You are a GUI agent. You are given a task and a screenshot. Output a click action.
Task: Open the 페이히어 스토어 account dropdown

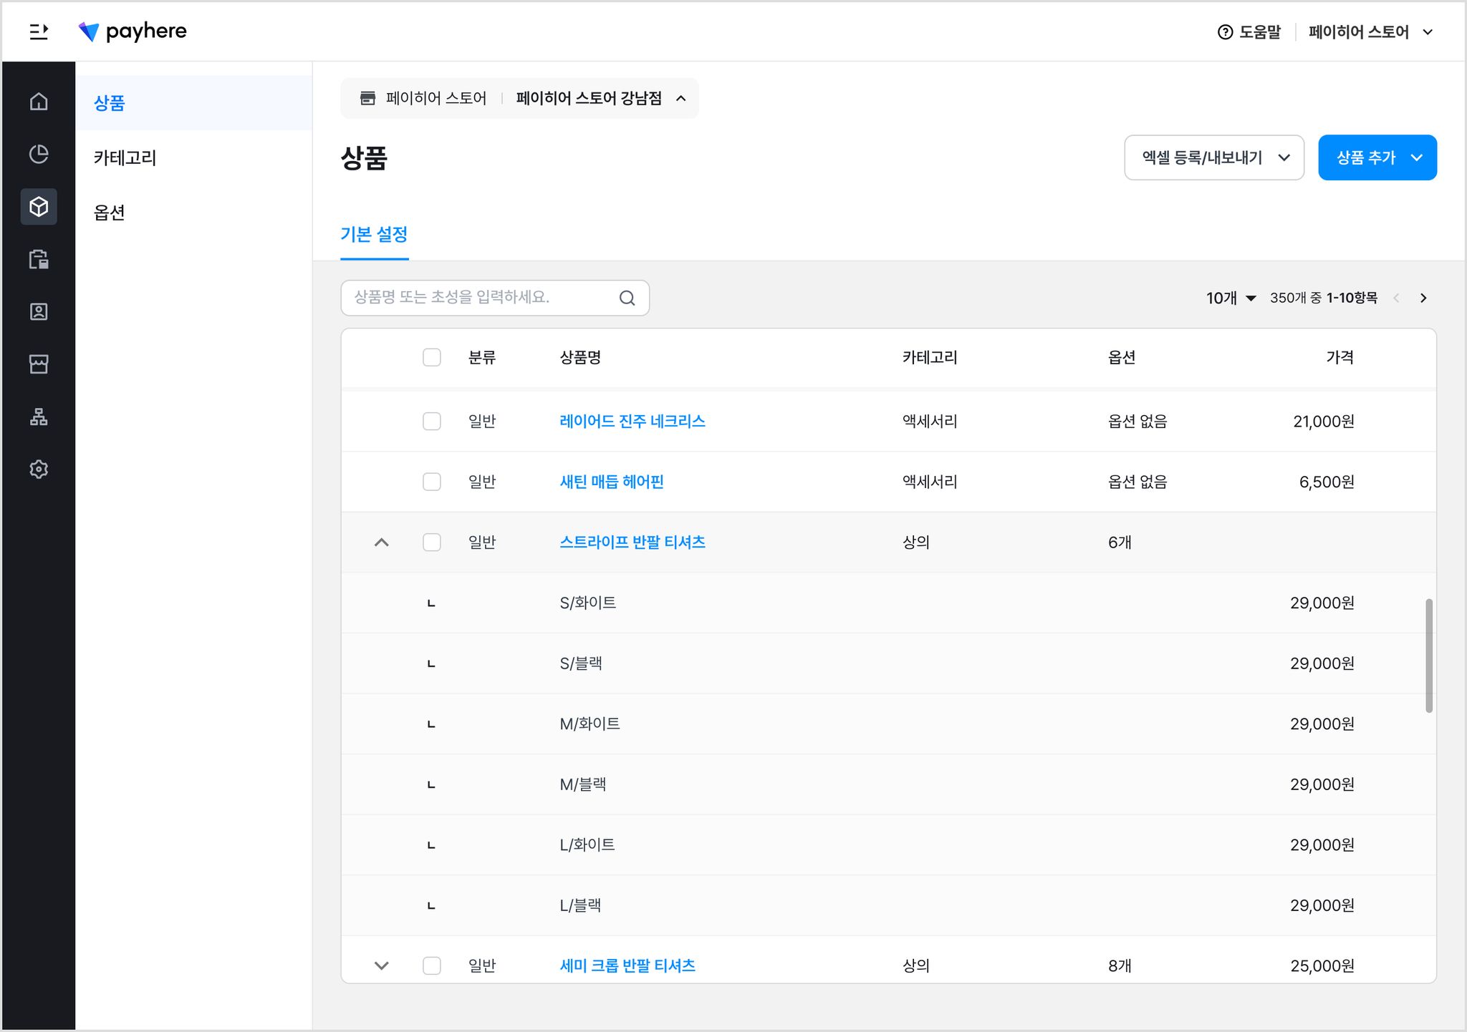point(1370,32)
